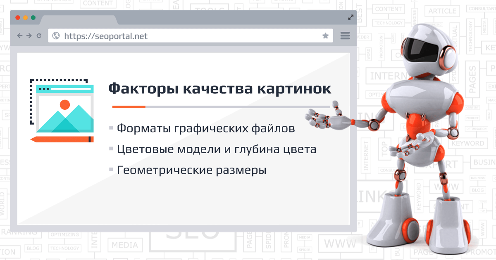Click the green maximize dot
The image size is (496, 260).
(x=33, y=18)
